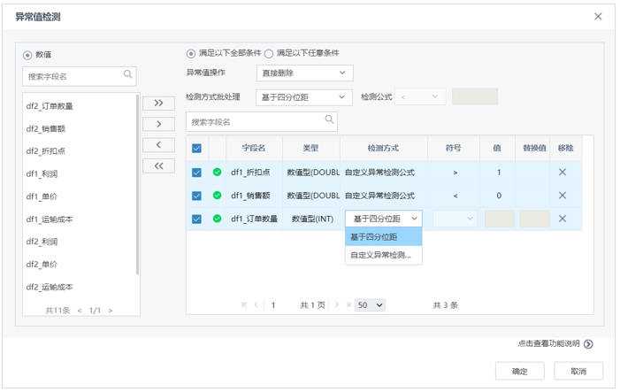620x392 pixels.
Task: Remove the df1_订单数量 row with X icon
Action: pos(562,219)
